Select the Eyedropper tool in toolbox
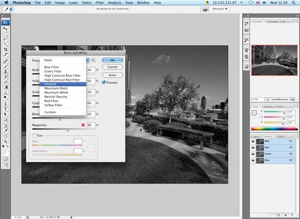Screen dimensions: 300x219 pyautogui.click(x=5, y=131)
